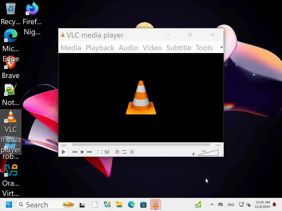
Task: Click the VLC speaker mute icon
Action: pyautogui.click(x=194, y=154)
